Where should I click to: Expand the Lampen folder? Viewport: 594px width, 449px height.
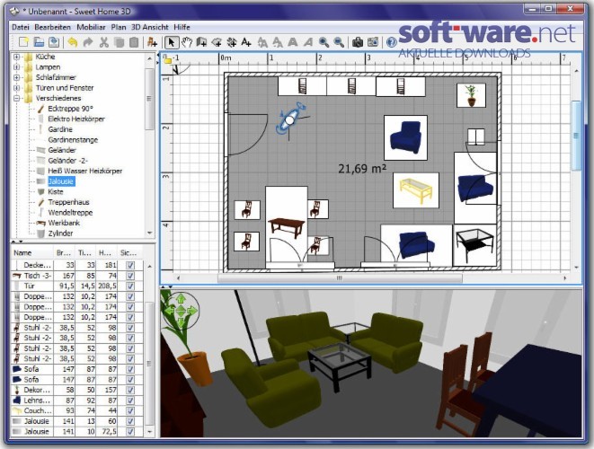(16, 67)
